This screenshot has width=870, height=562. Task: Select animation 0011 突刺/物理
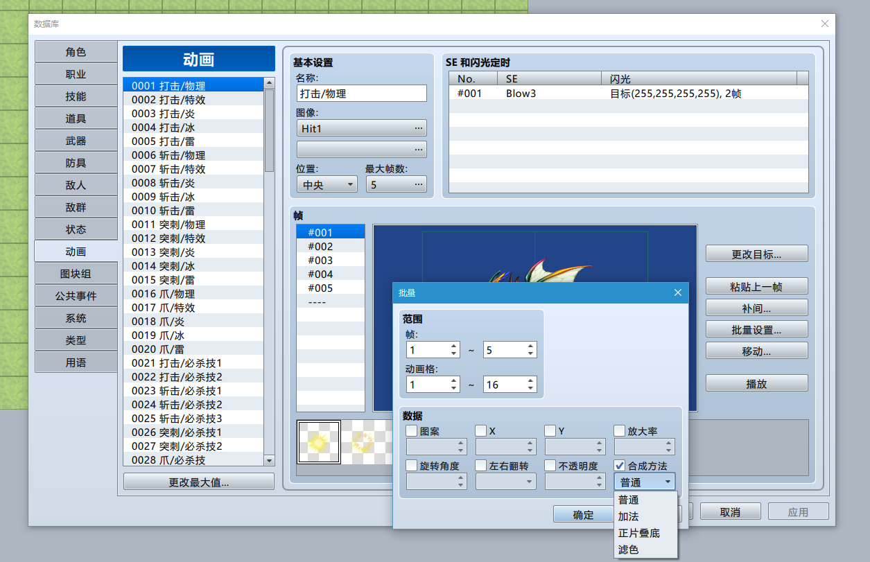193,225
